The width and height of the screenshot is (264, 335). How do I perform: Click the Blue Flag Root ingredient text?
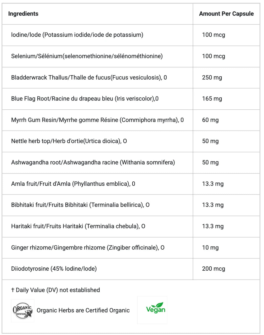point(85,99)
